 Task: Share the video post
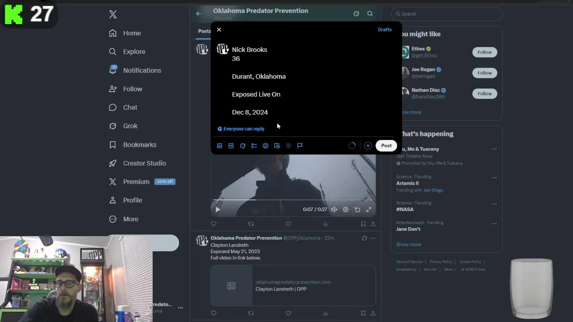point(373,224)
